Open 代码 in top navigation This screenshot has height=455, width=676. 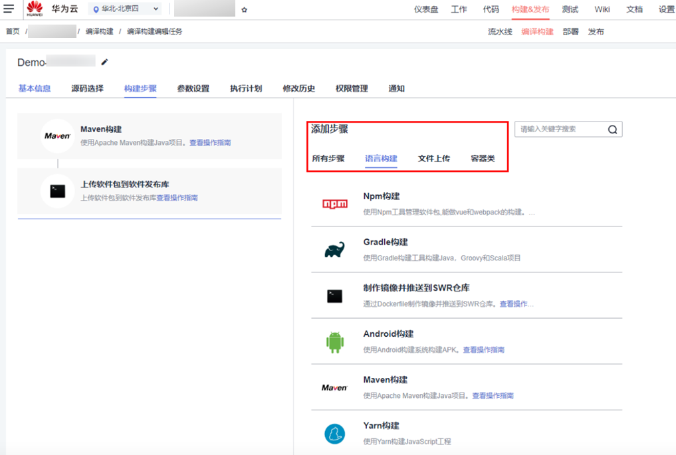tap(491, 9)
